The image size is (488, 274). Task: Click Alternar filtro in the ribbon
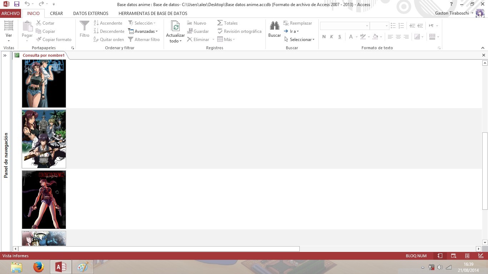144,39
